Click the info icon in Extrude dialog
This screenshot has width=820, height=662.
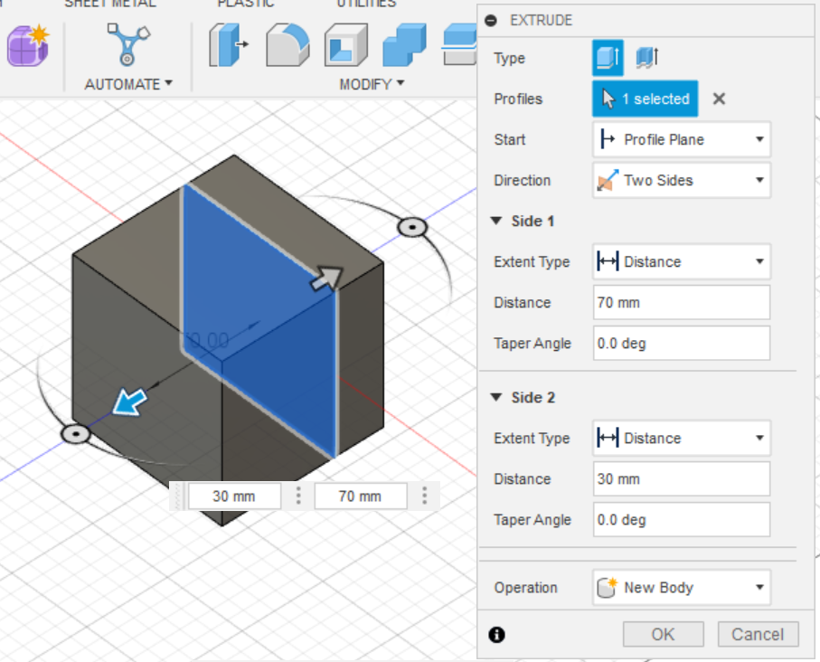[x=496, y=635]
